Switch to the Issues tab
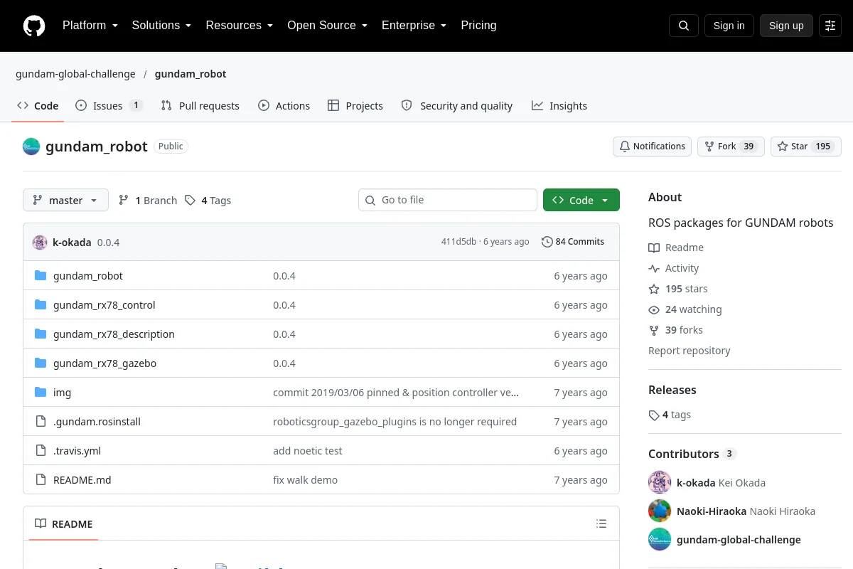853x569 pixels. coord(109,106)
